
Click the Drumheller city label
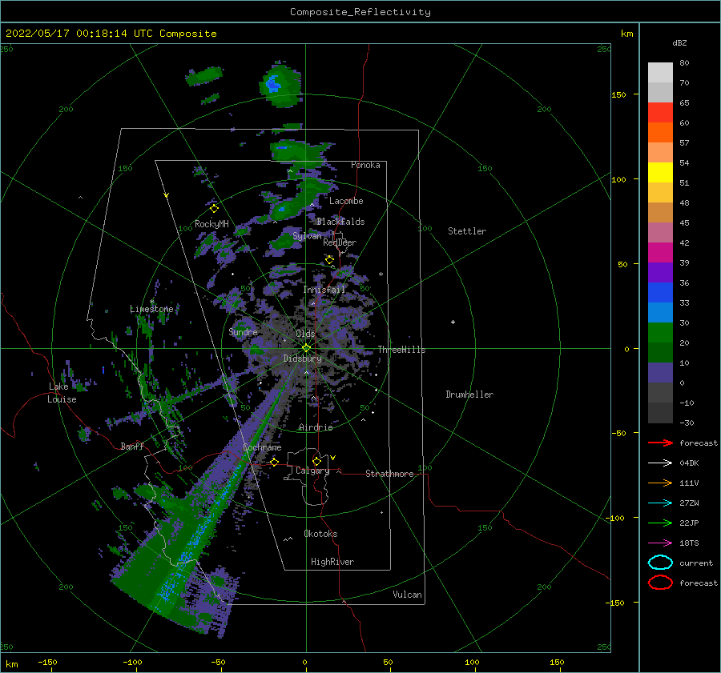point(469,395)
